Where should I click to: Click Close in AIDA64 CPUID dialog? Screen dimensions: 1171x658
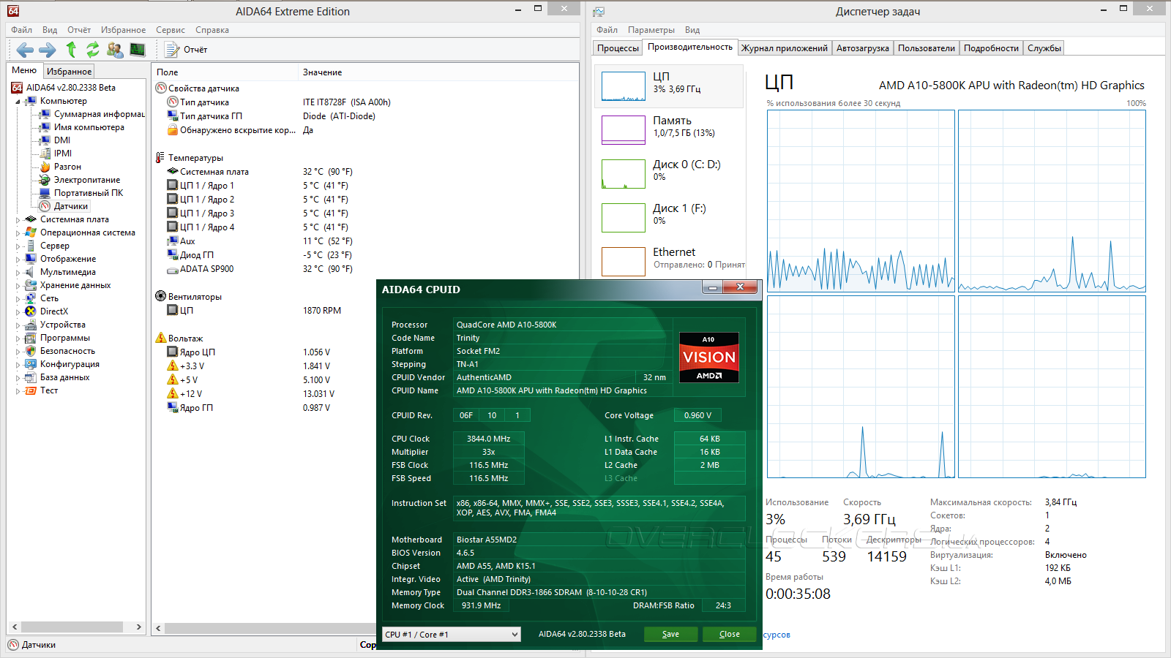(729, 635)
